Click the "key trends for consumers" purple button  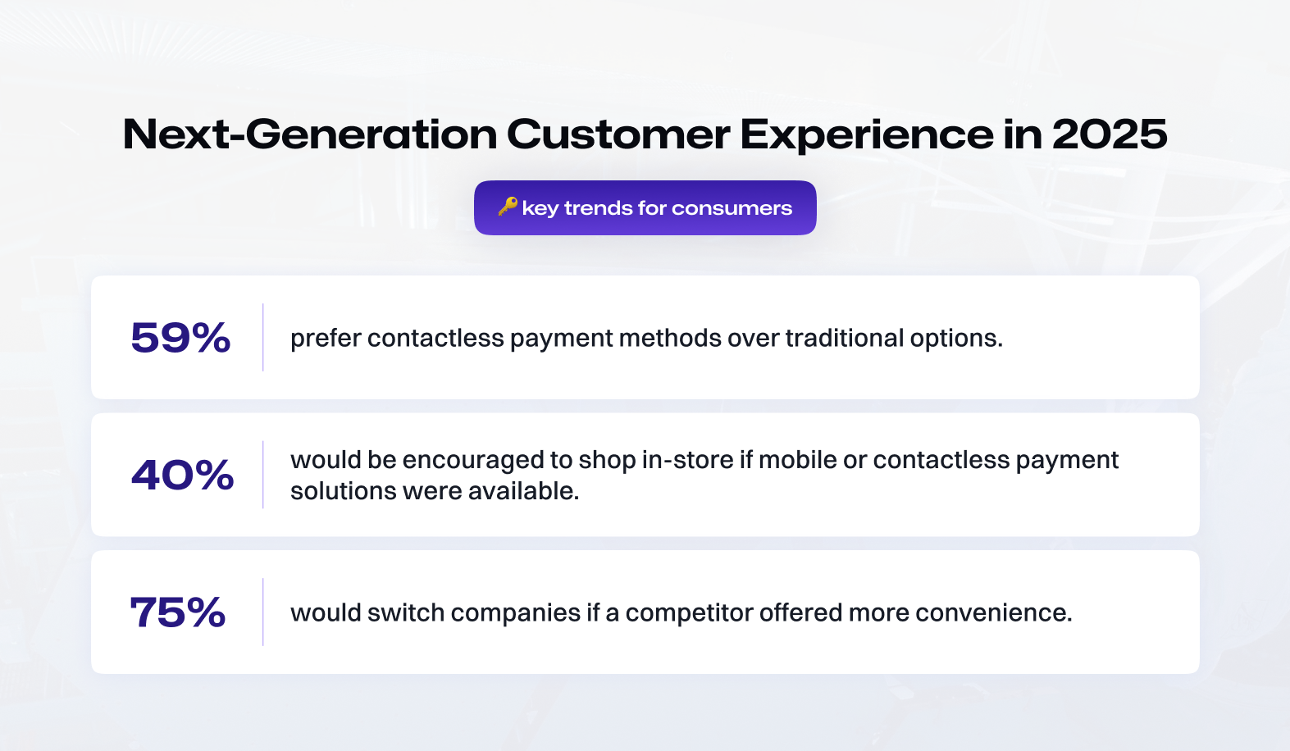[645, 208]
